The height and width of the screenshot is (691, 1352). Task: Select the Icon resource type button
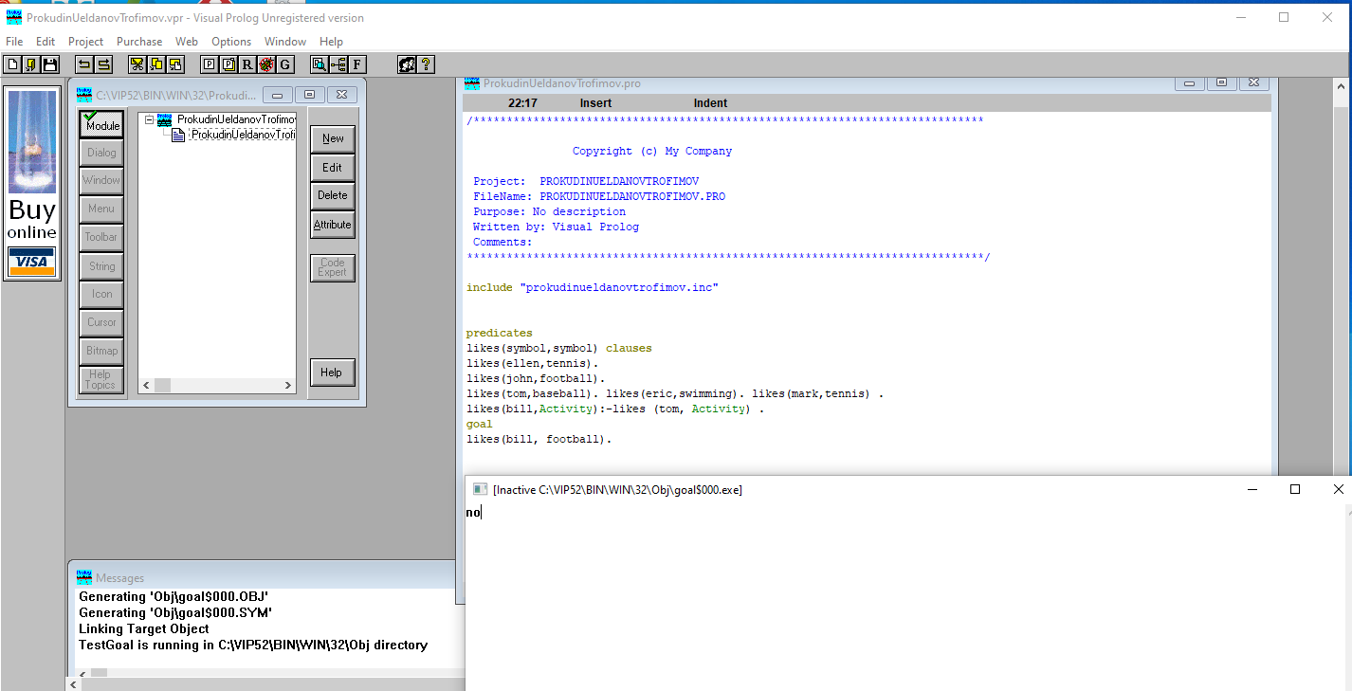tap(101, 294)
